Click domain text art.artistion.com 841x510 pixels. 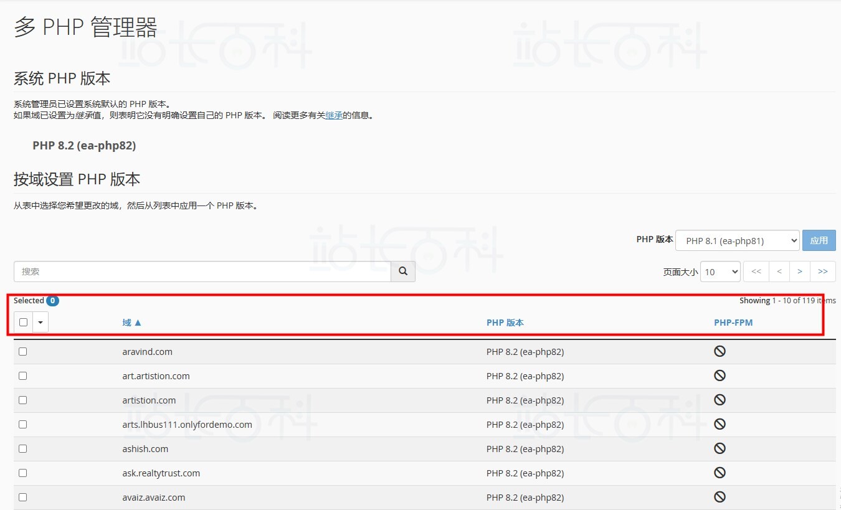pyautogui.click(x=156, y=376)
